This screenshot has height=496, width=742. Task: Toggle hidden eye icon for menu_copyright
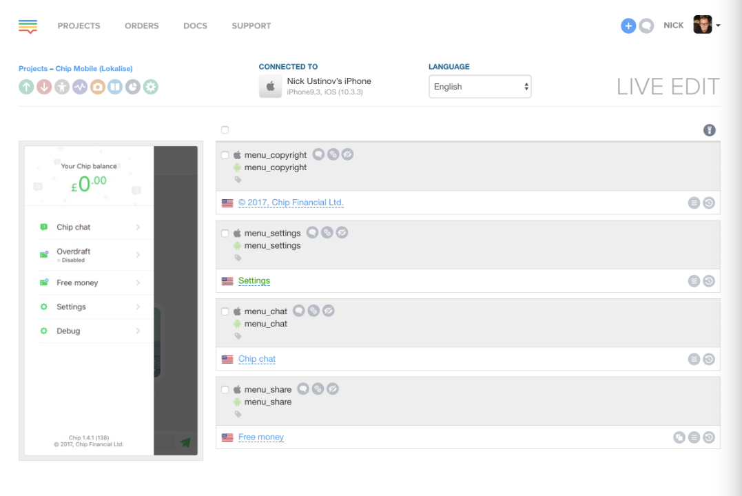coord(347,154)
